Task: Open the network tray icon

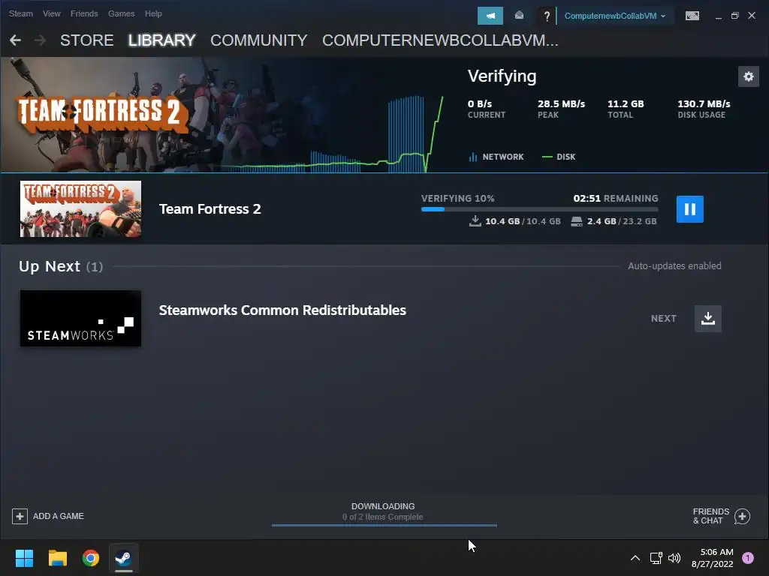Action: (656, 558)
